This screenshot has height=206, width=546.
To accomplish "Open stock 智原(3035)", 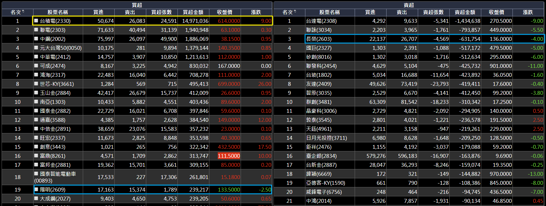I will [319, 93].
